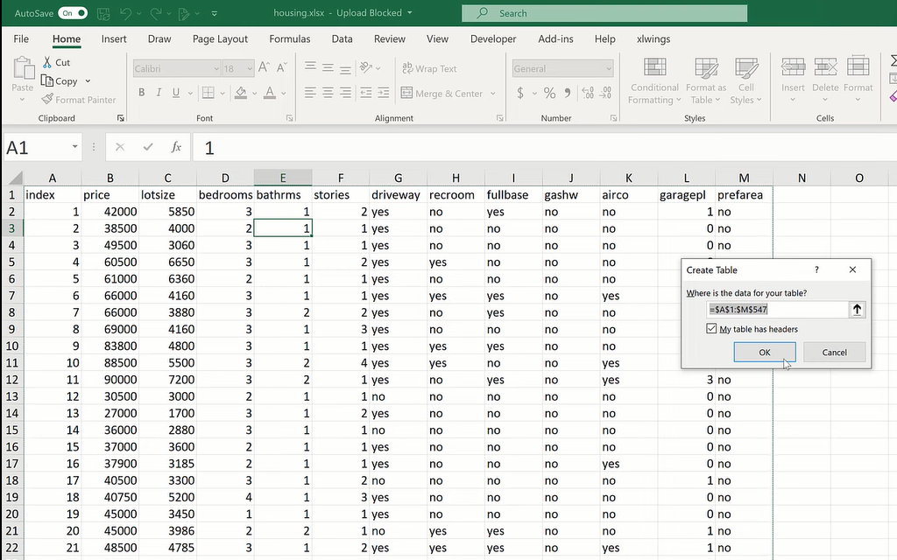This screenshot has width=897, height=560.
Task: Open Clipboard group dialog launcher
Action: tap(121, 118)
